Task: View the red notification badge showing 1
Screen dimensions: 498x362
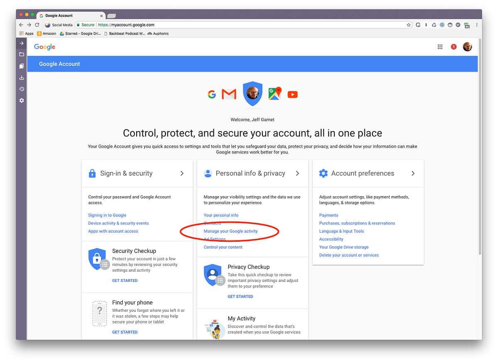Action: (454, 47)
